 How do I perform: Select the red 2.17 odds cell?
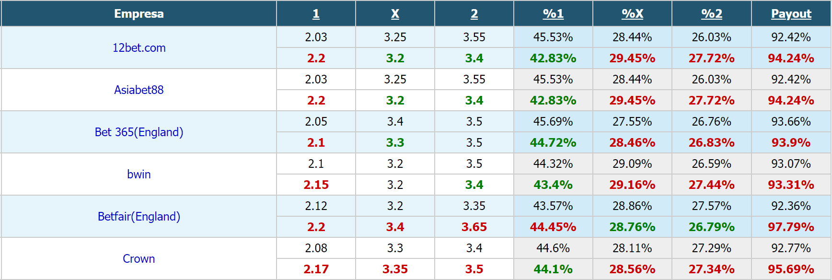point(316,269)
